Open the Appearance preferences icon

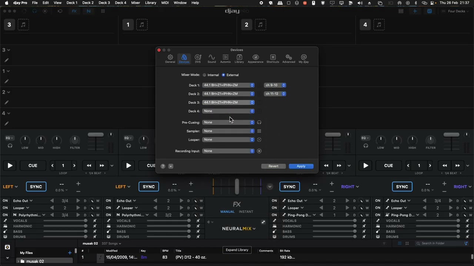[256, 58]
